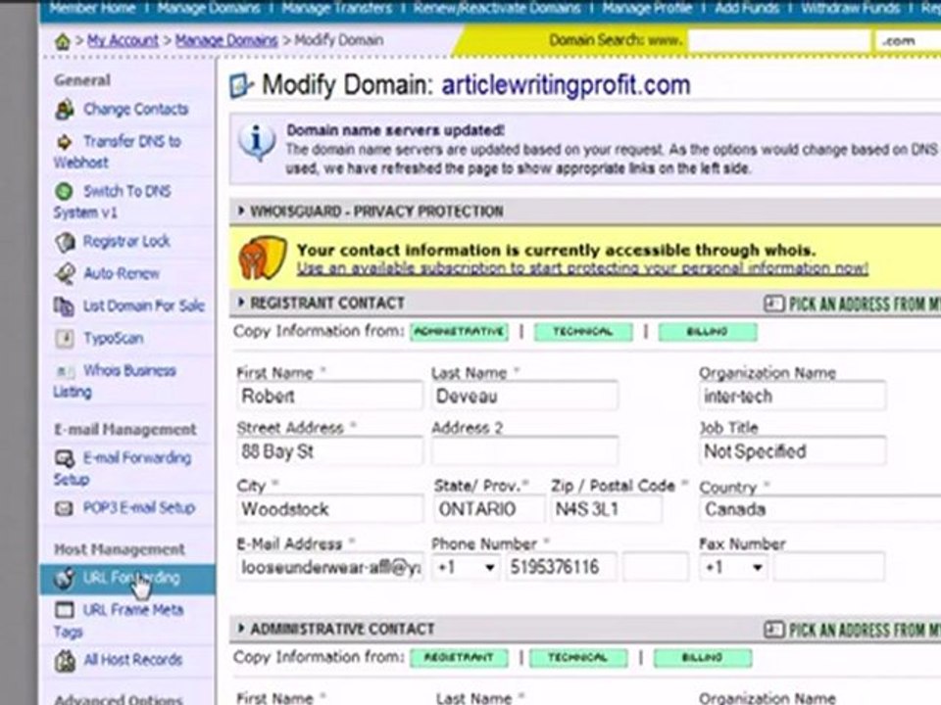Click the Whois Business Listing icon

[x=65, y=372]
